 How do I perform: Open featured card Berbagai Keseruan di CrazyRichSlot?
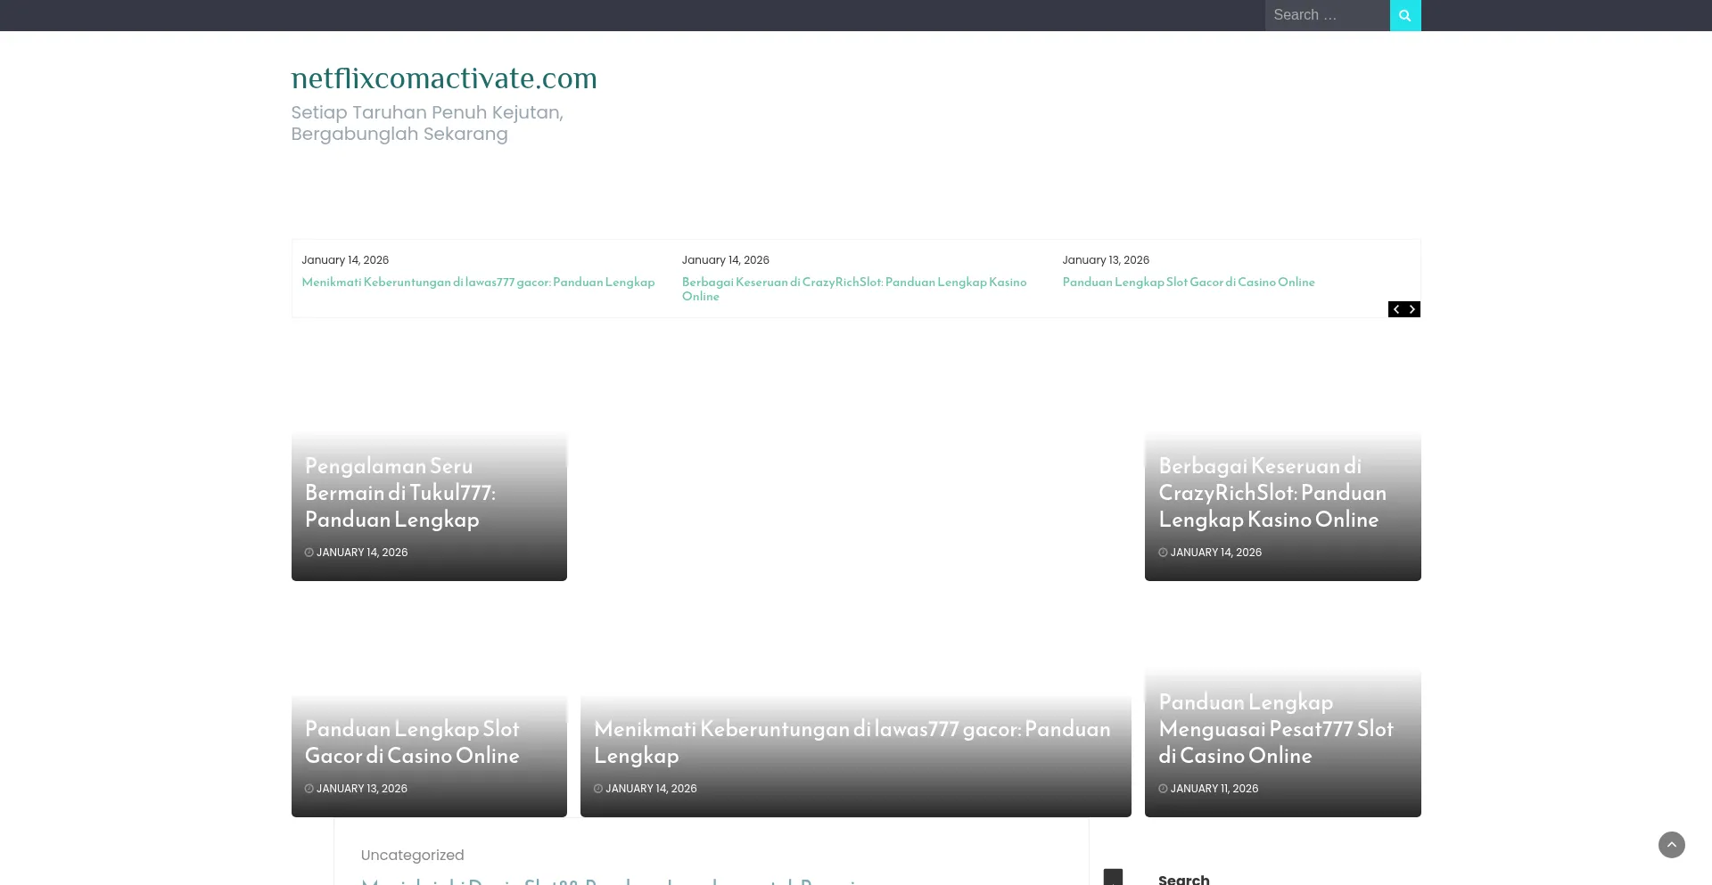tap(1272, 493)
